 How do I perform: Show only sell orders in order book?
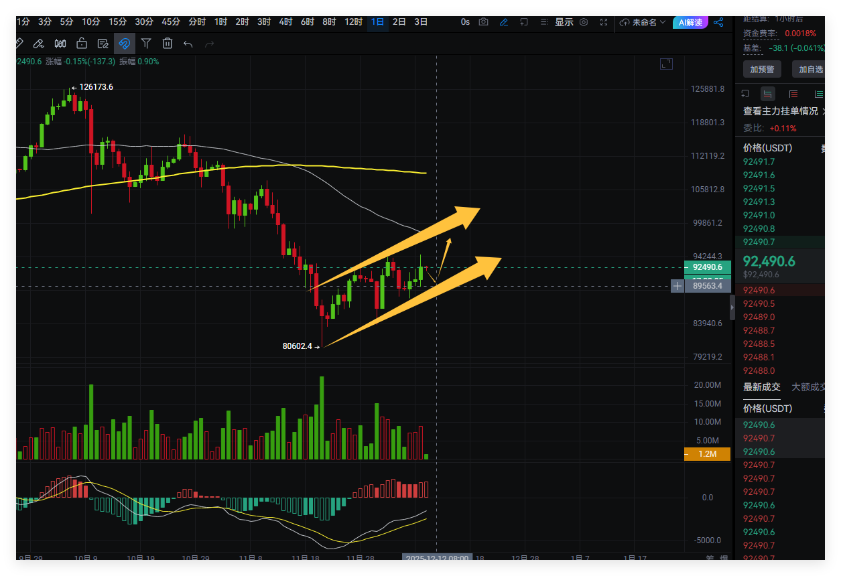(x=793, y=94)
